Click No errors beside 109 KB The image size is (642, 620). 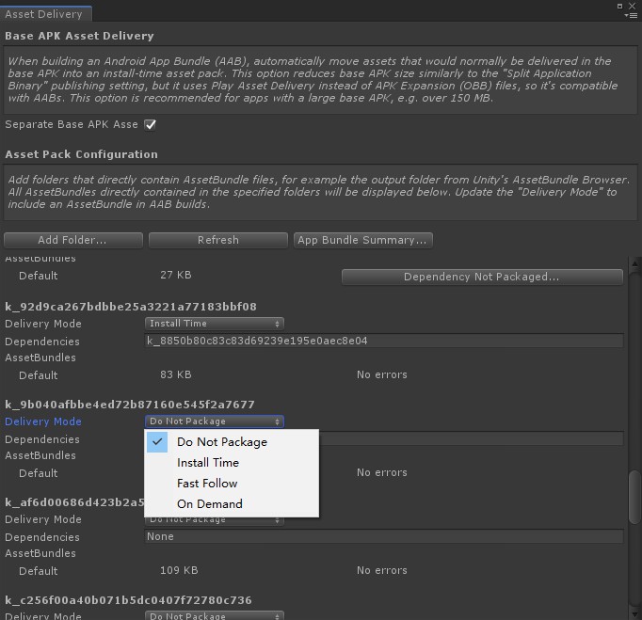(382, 570)
